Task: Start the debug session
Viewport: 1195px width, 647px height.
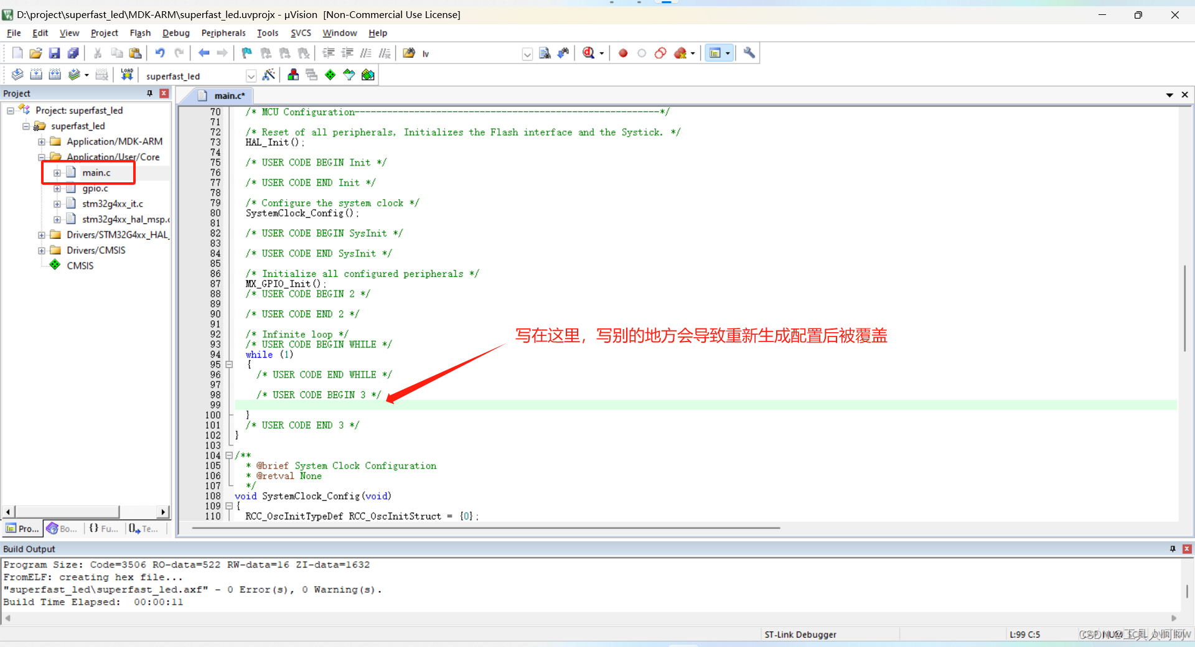Action: [x=589, y=54]
